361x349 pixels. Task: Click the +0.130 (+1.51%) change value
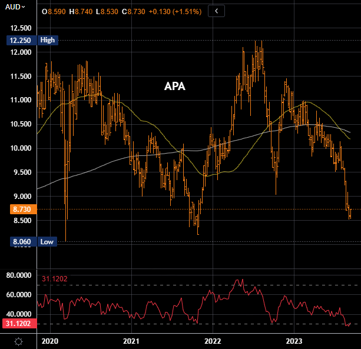177,12
